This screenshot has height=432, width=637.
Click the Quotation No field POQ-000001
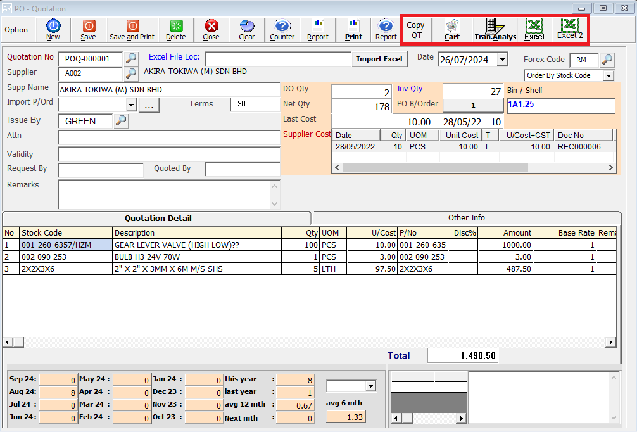click(90, 58)
